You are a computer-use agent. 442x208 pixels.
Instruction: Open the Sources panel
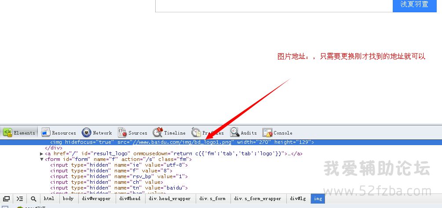point(132,133)
